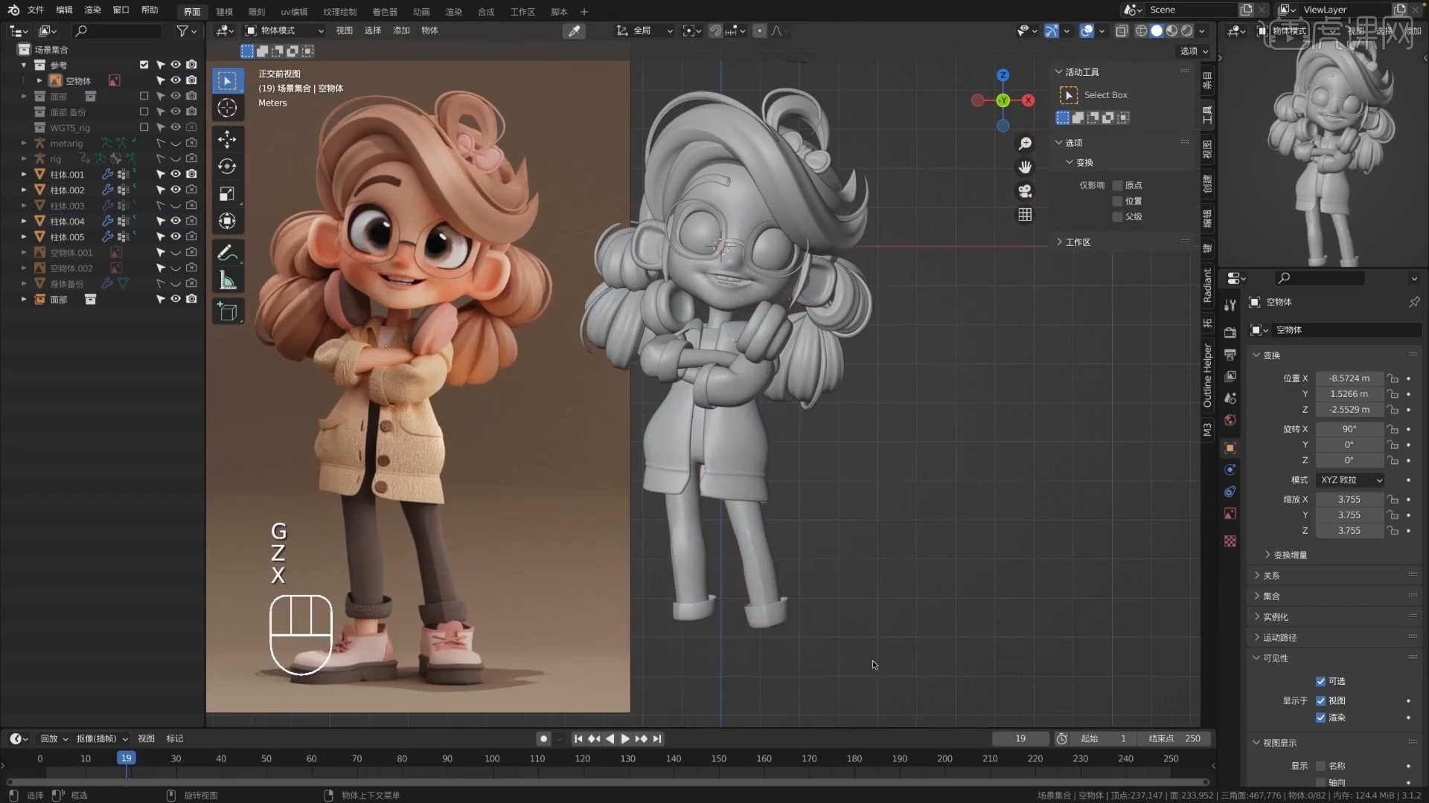The image size is (1429, 803).
Task: Open the 渲染 menu in the top bar
Action: (92, 10)
